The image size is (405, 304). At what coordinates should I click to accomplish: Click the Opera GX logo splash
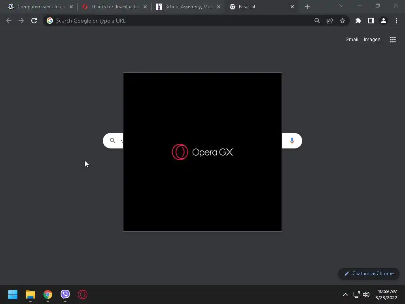[x=202, y=152]
